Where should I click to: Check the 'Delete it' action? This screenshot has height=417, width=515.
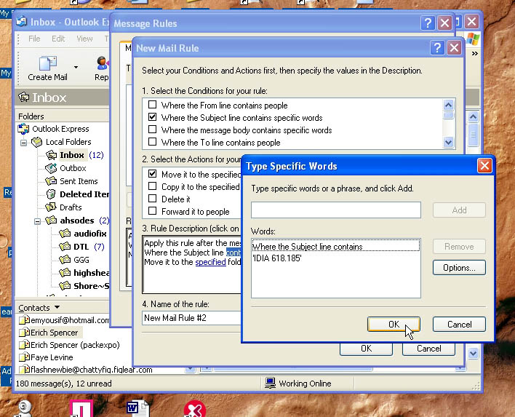pyautogui.click(x=153, y=199)
